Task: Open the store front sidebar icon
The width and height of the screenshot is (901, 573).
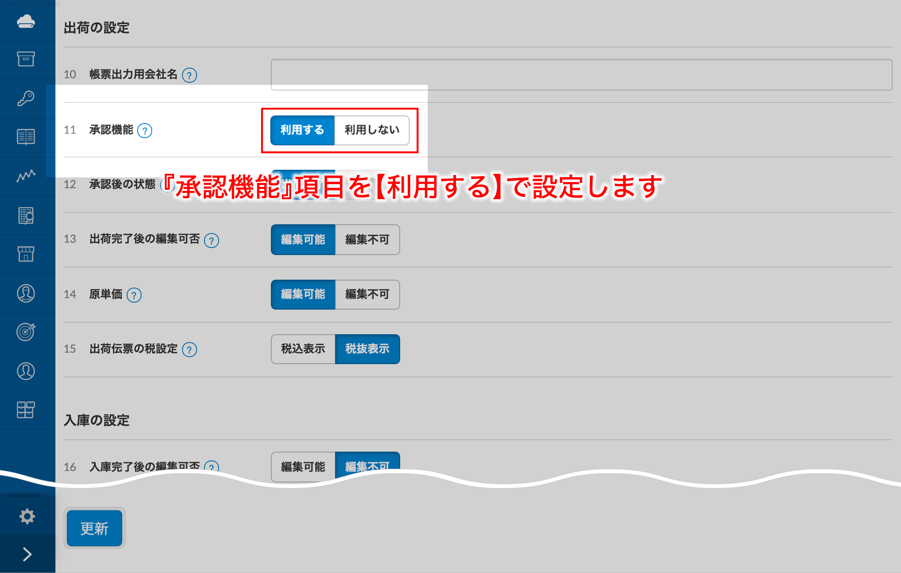Action: (26, 254)
